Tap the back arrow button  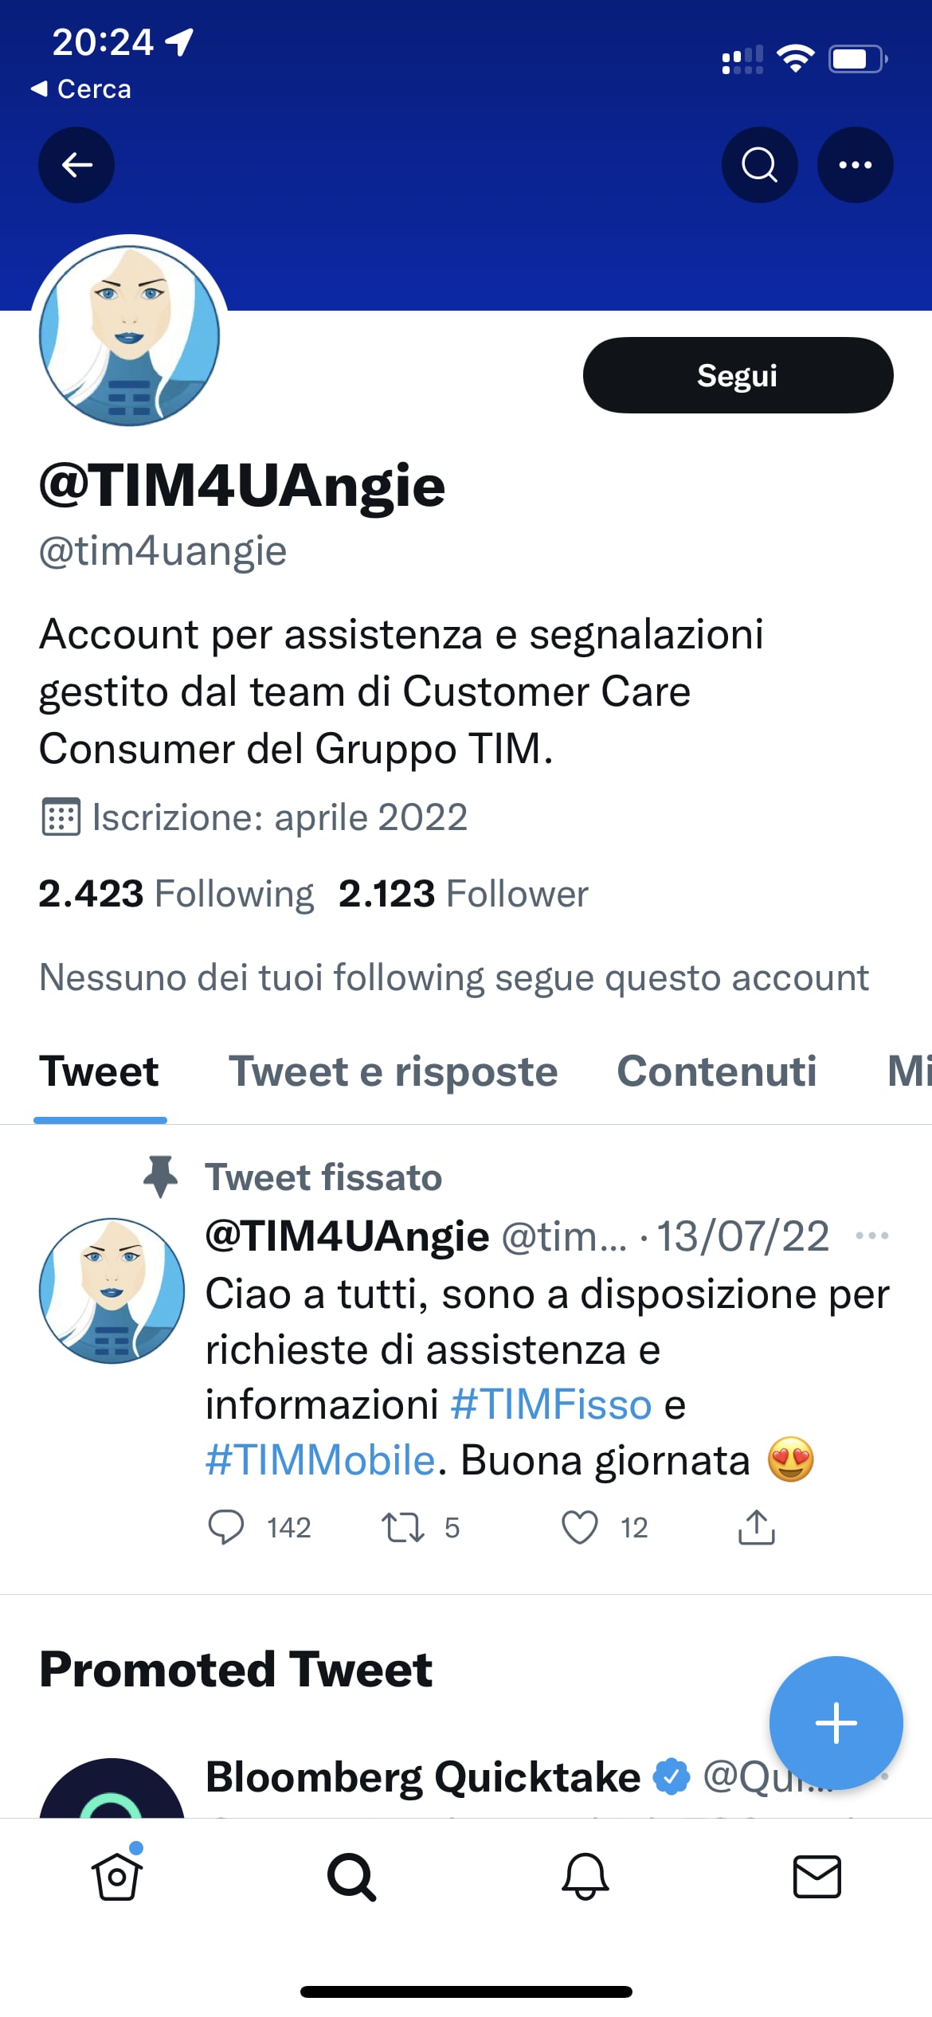tap(76, 165)
